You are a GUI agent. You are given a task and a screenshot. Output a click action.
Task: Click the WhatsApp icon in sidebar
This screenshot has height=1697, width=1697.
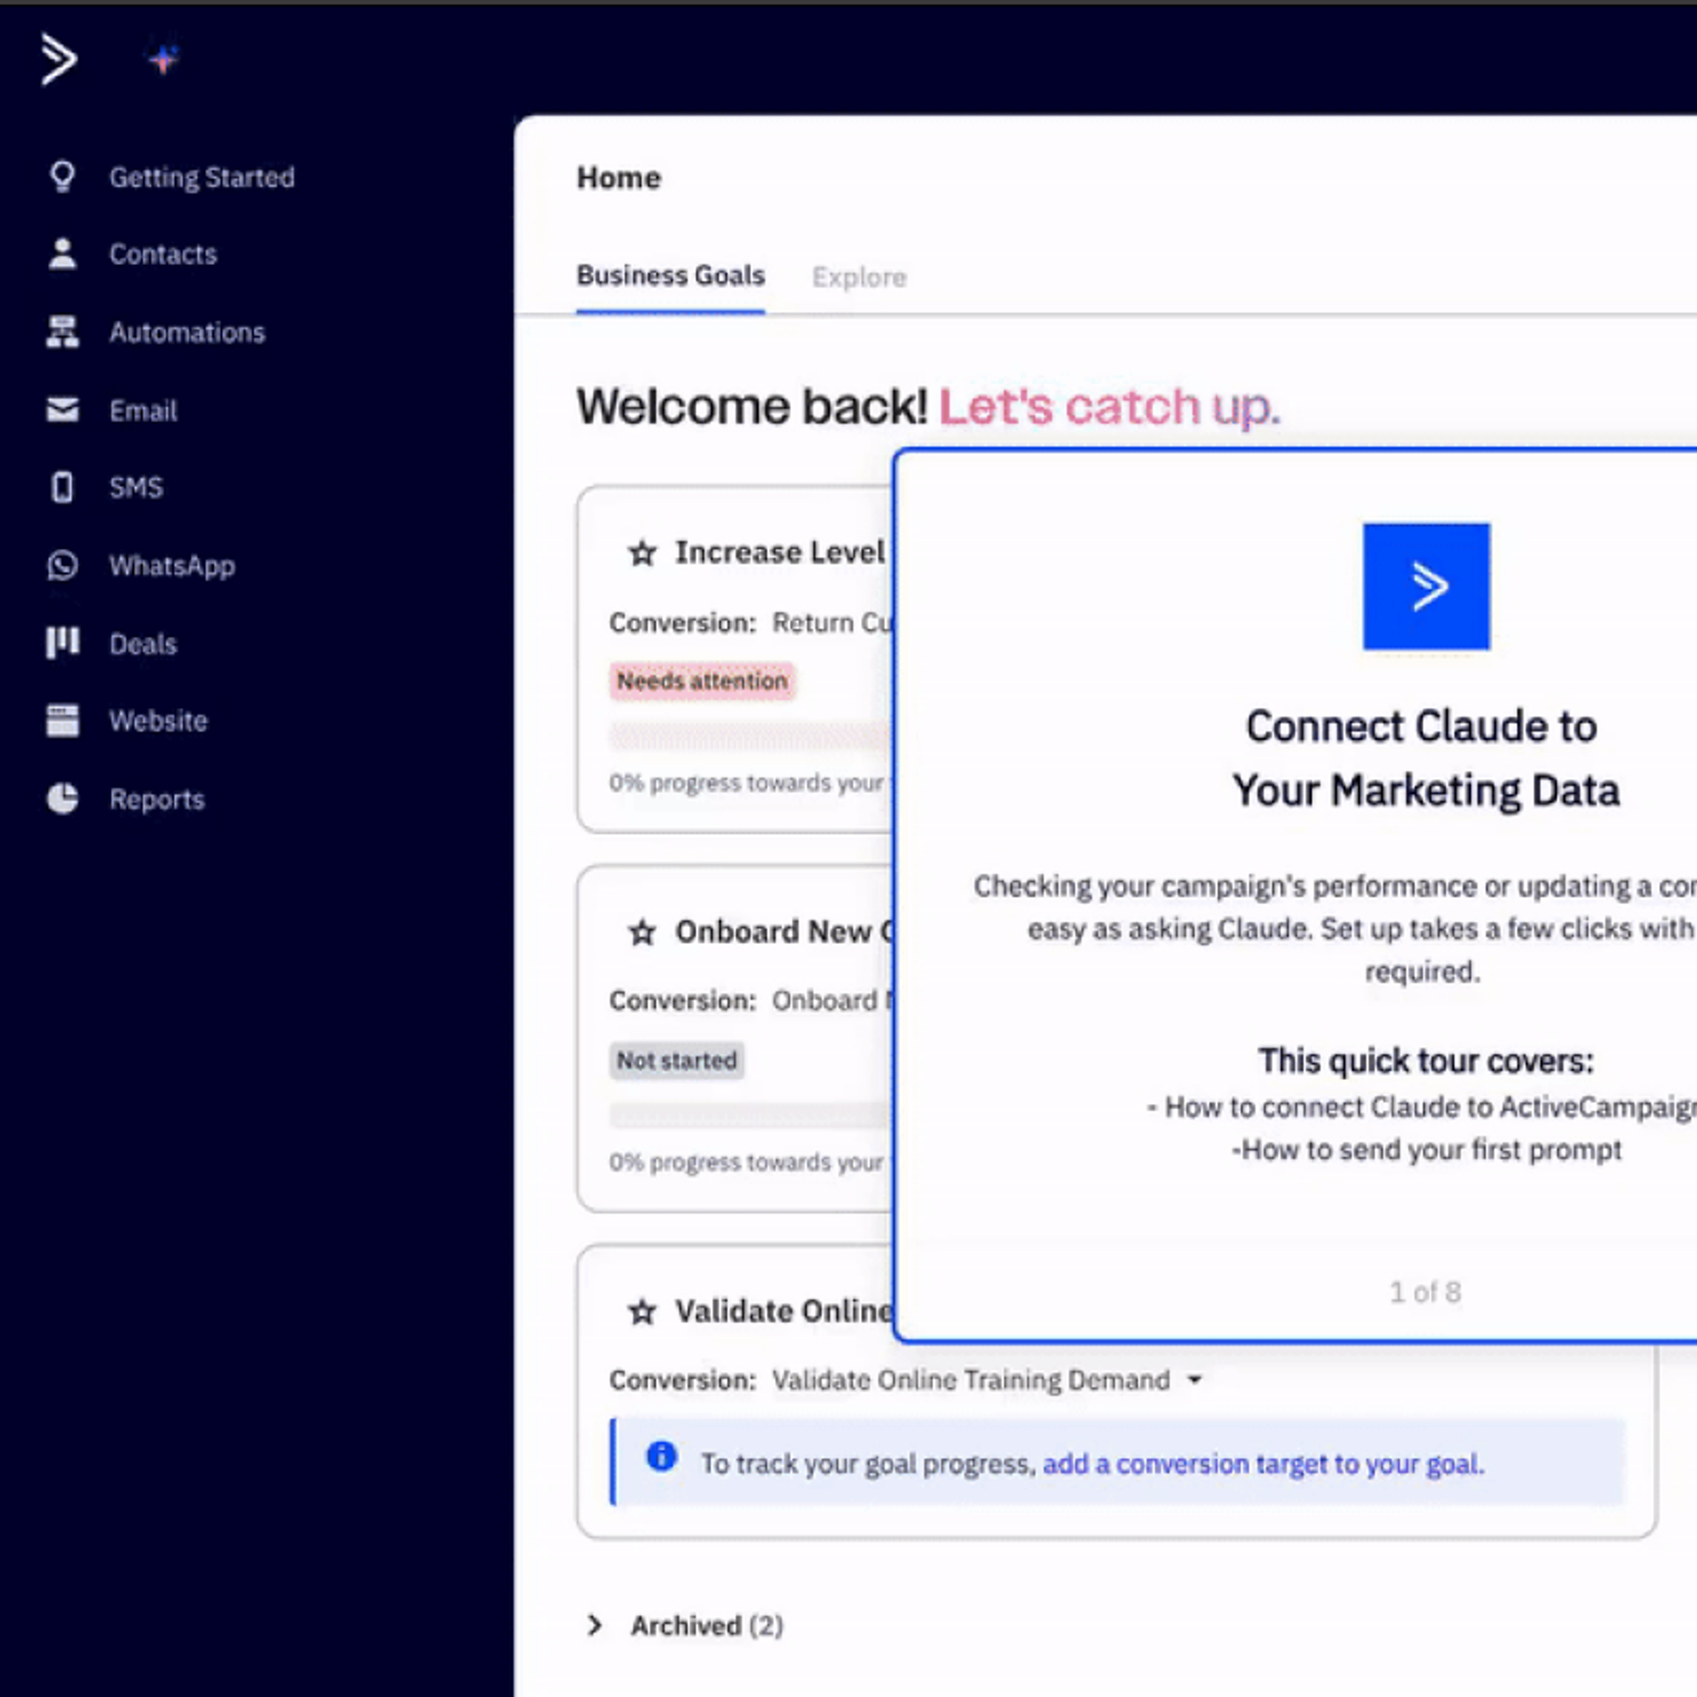tap(62, 566)
